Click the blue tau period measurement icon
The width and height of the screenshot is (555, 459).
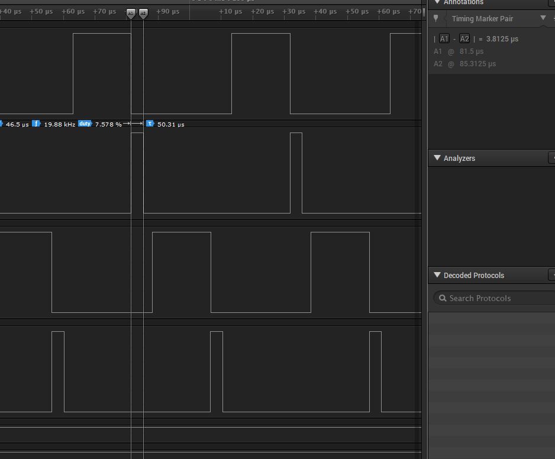click(x=150, y=124)
